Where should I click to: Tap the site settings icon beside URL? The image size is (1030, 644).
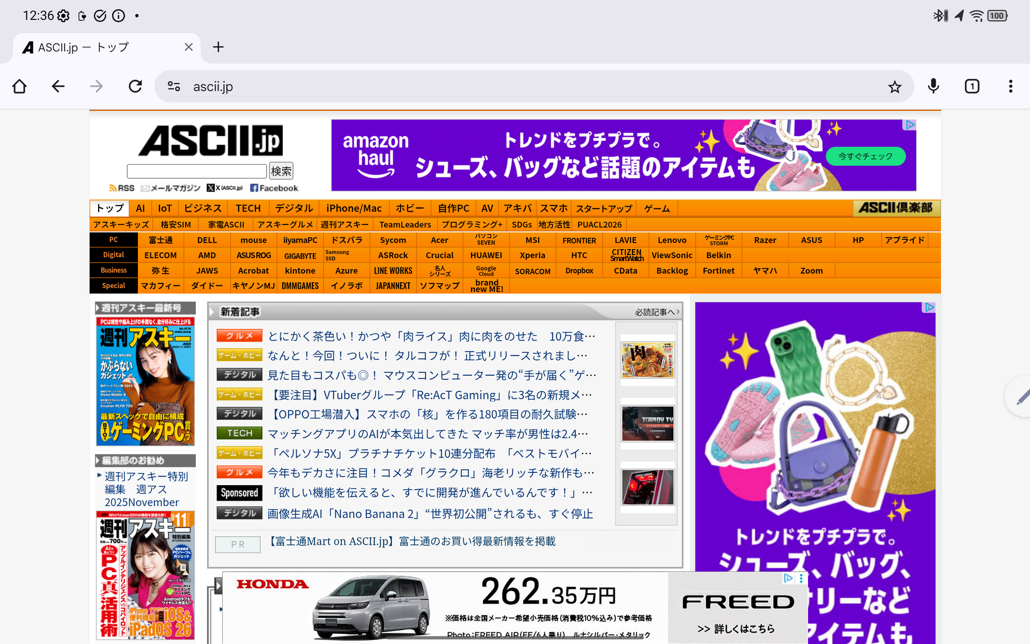click(174, 86)
